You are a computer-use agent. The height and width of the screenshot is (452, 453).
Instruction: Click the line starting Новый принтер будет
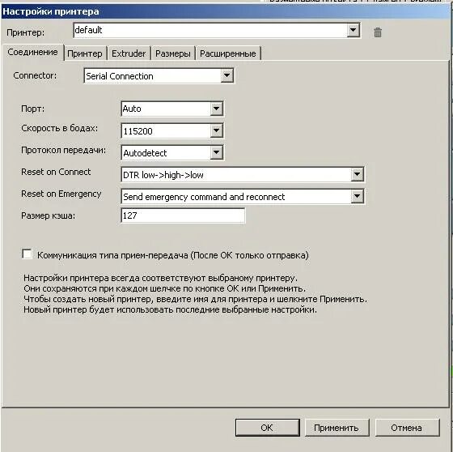pos(170,309)
